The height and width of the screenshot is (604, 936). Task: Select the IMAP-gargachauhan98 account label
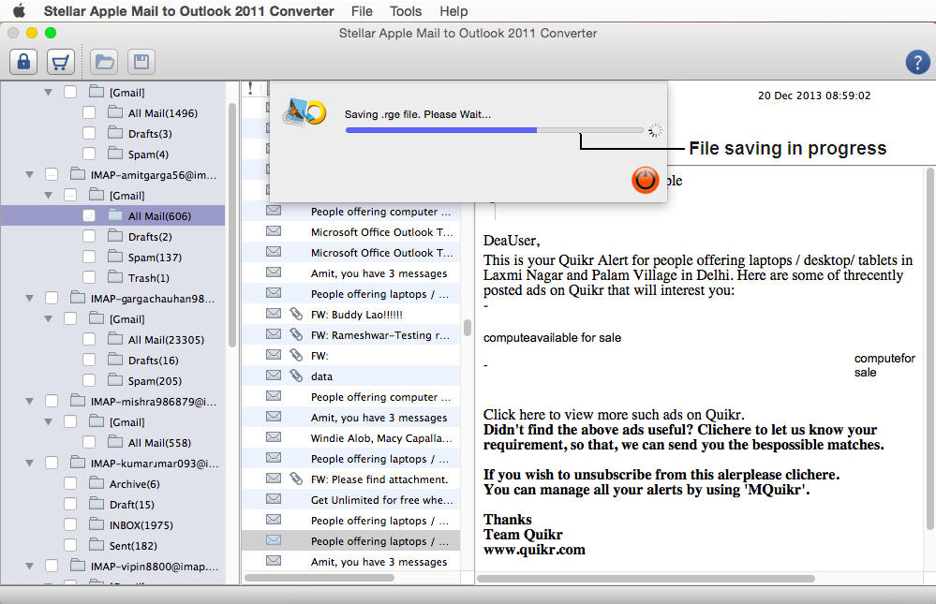pos(152,299)
